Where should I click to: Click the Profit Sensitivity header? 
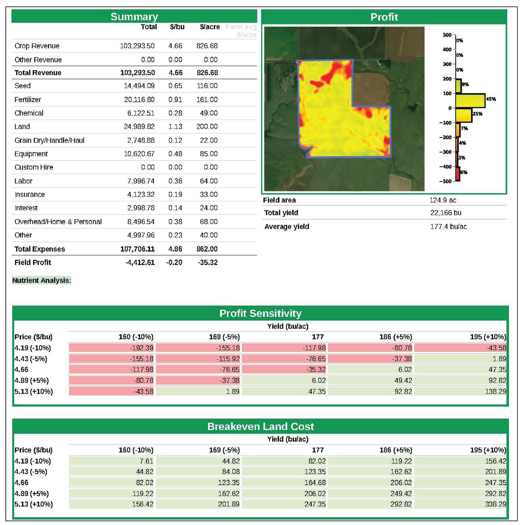(260, 313)
